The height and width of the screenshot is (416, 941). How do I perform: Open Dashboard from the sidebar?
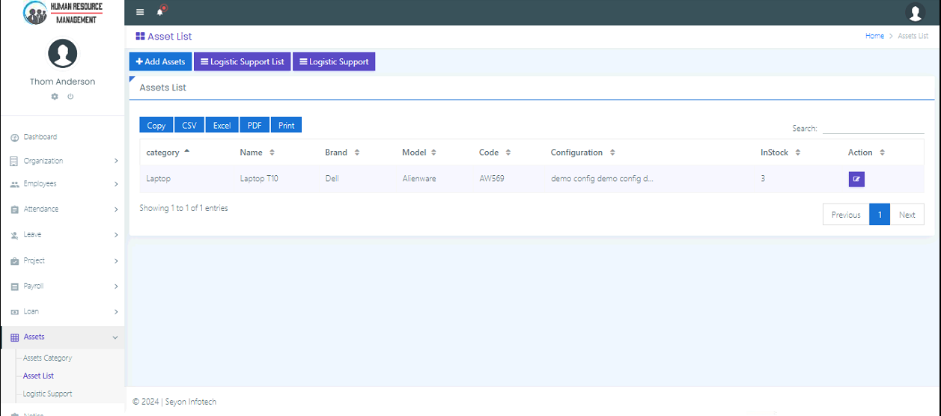(x=40, y=137)
